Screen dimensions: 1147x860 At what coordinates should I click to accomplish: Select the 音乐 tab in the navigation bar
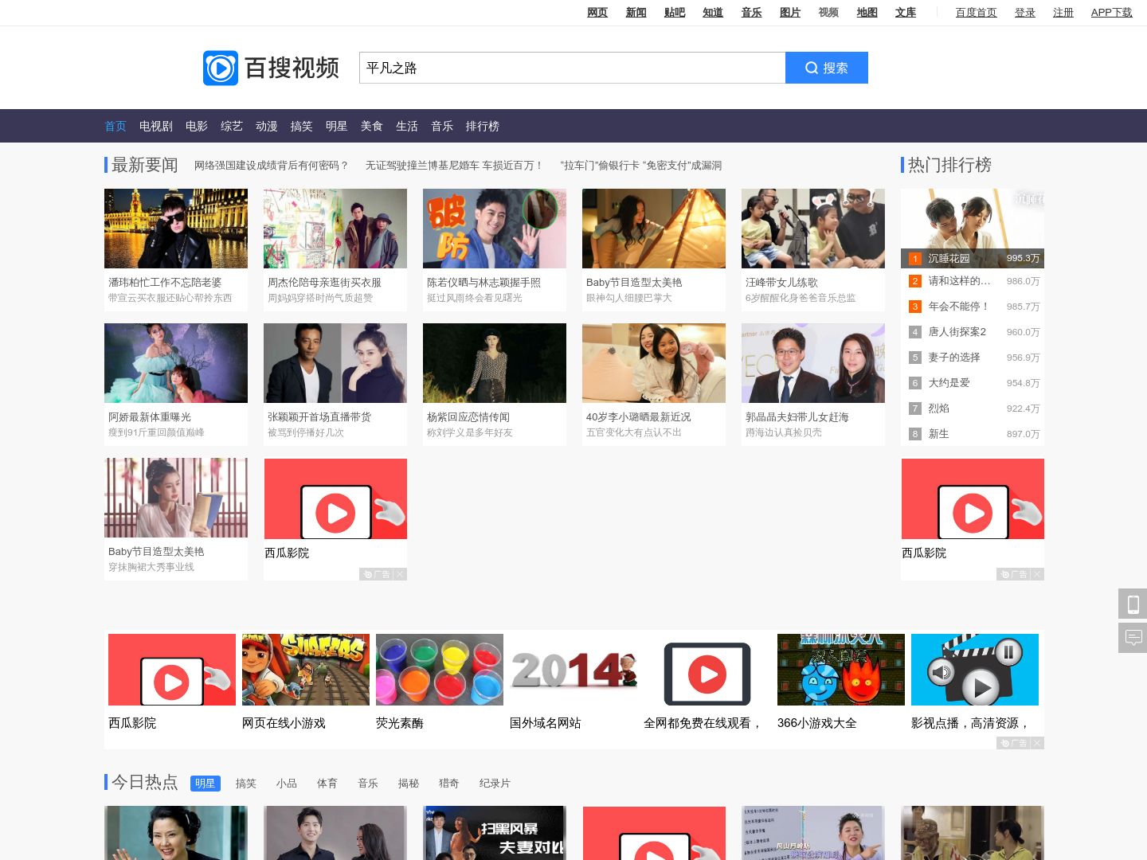click(442, 126)
